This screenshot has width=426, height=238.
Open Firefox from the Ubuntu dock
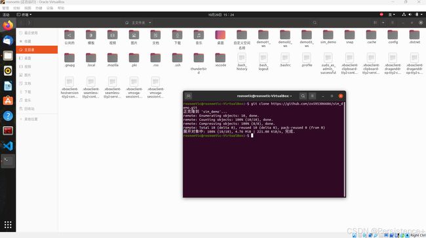point(8,25)
